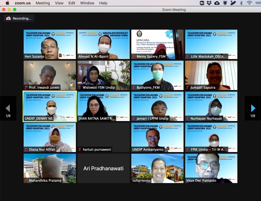Click the Recording... status label
The height and width of the screenshot is (201, 261).
[x=22, y=18]
